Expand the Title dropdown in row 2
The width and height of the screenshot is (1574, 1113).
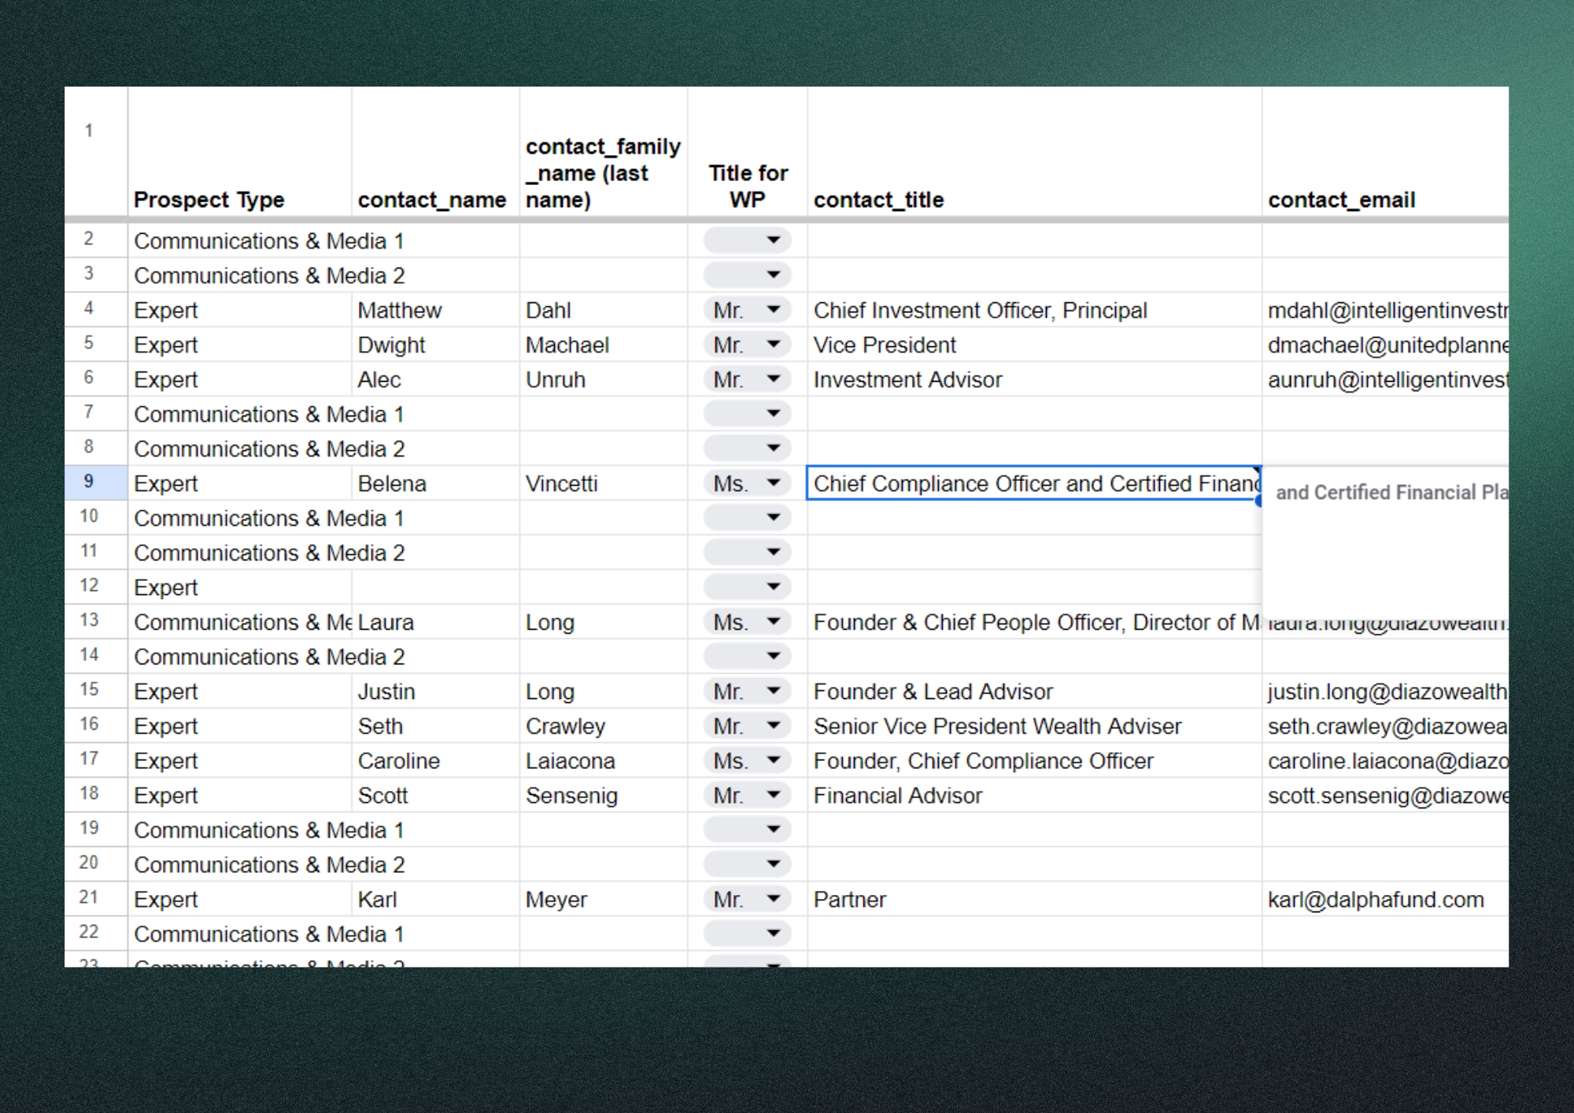click(x=773, y=240)
